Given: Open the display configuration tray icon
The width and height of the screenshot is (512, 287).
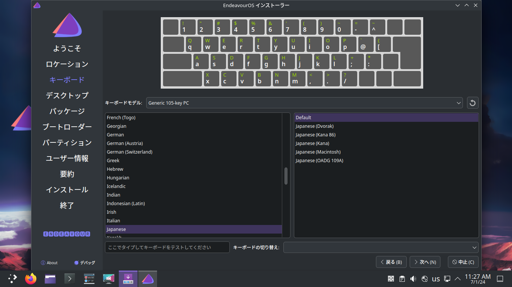Looking at the screenshot, I should coord(447,278).
